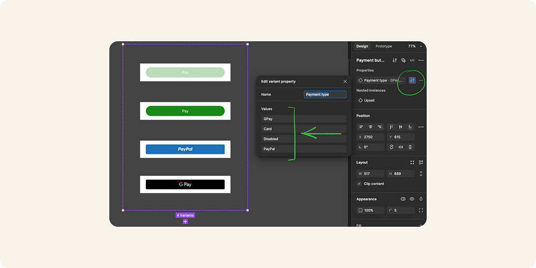Open the 77% zoom dropdown
This screenshot has height=268, width=536.
point(415,46)
